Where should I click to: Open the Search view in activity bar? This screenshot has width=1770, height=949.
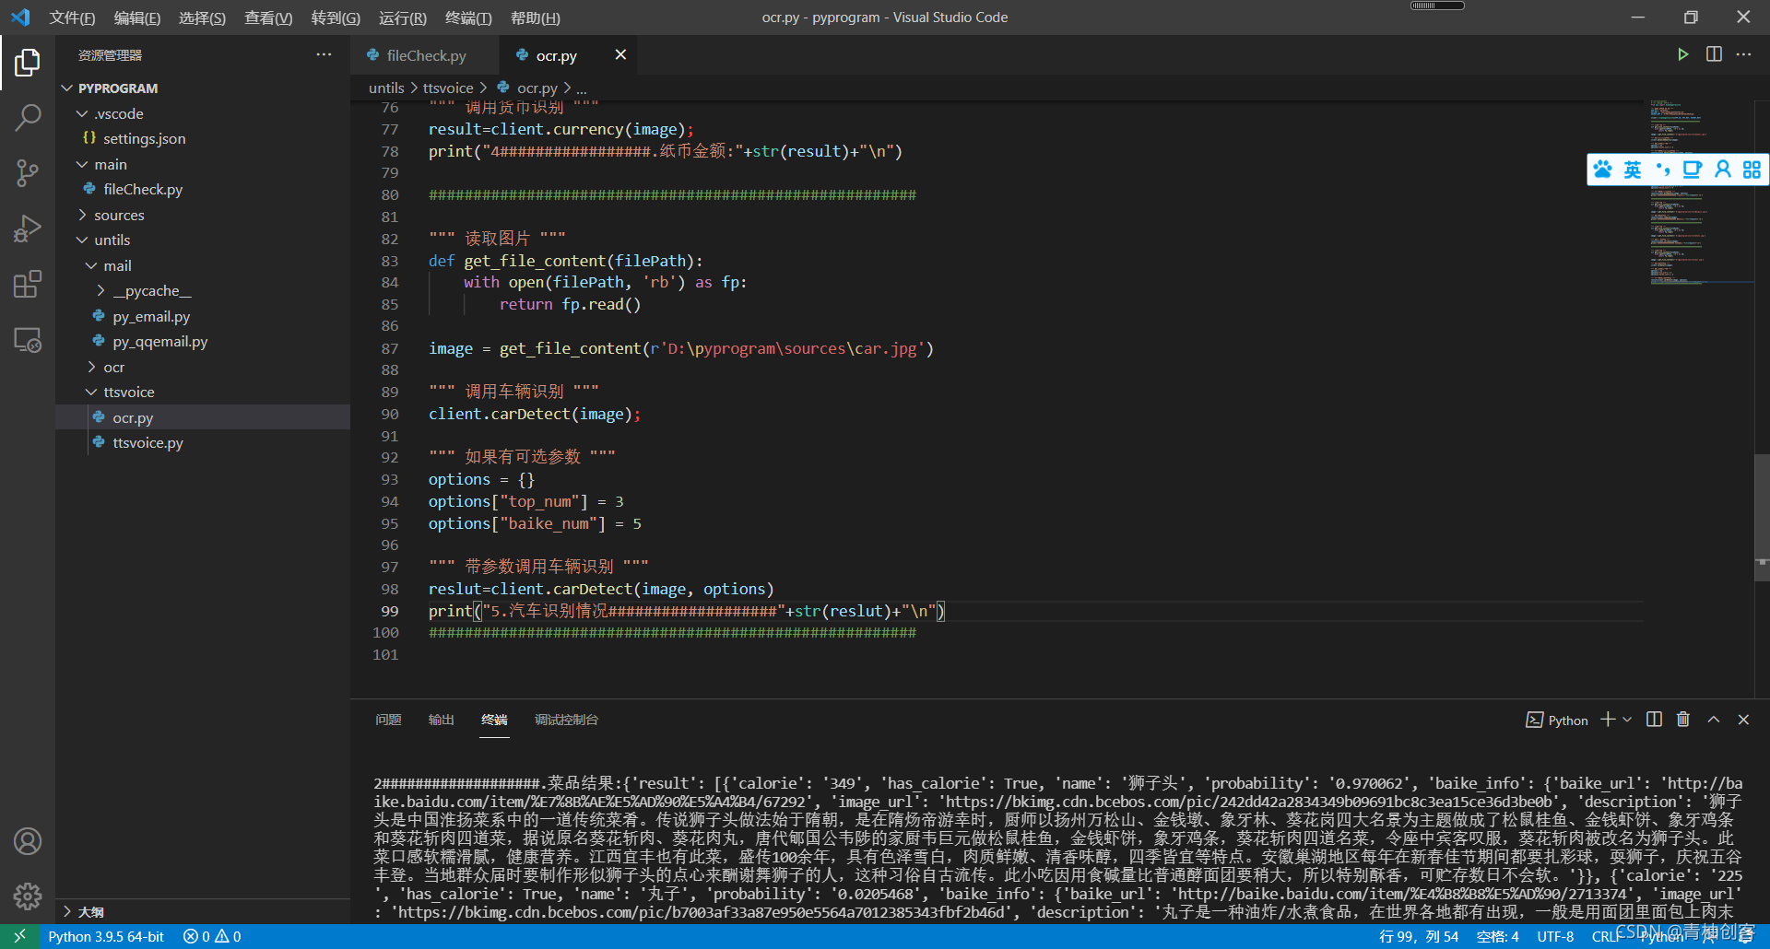[28, 117]
